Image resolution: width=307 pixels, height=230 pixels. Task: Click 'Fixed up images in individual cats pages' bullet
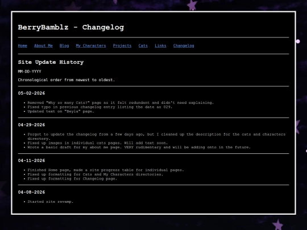(x=98, y=143)
